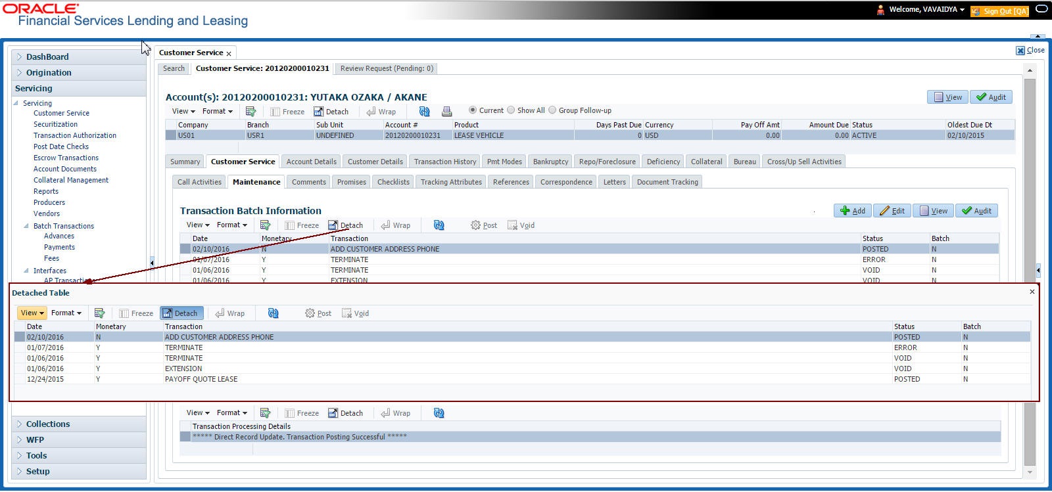
Task: Close the Customer Service tab
Action: point(229,53)
